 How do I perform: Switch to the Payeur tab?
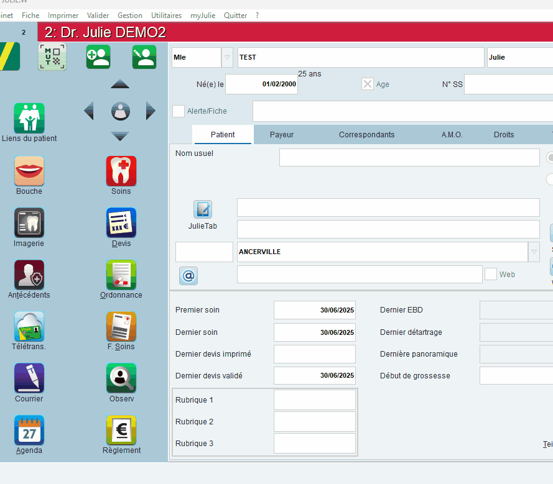coord(282,135)
